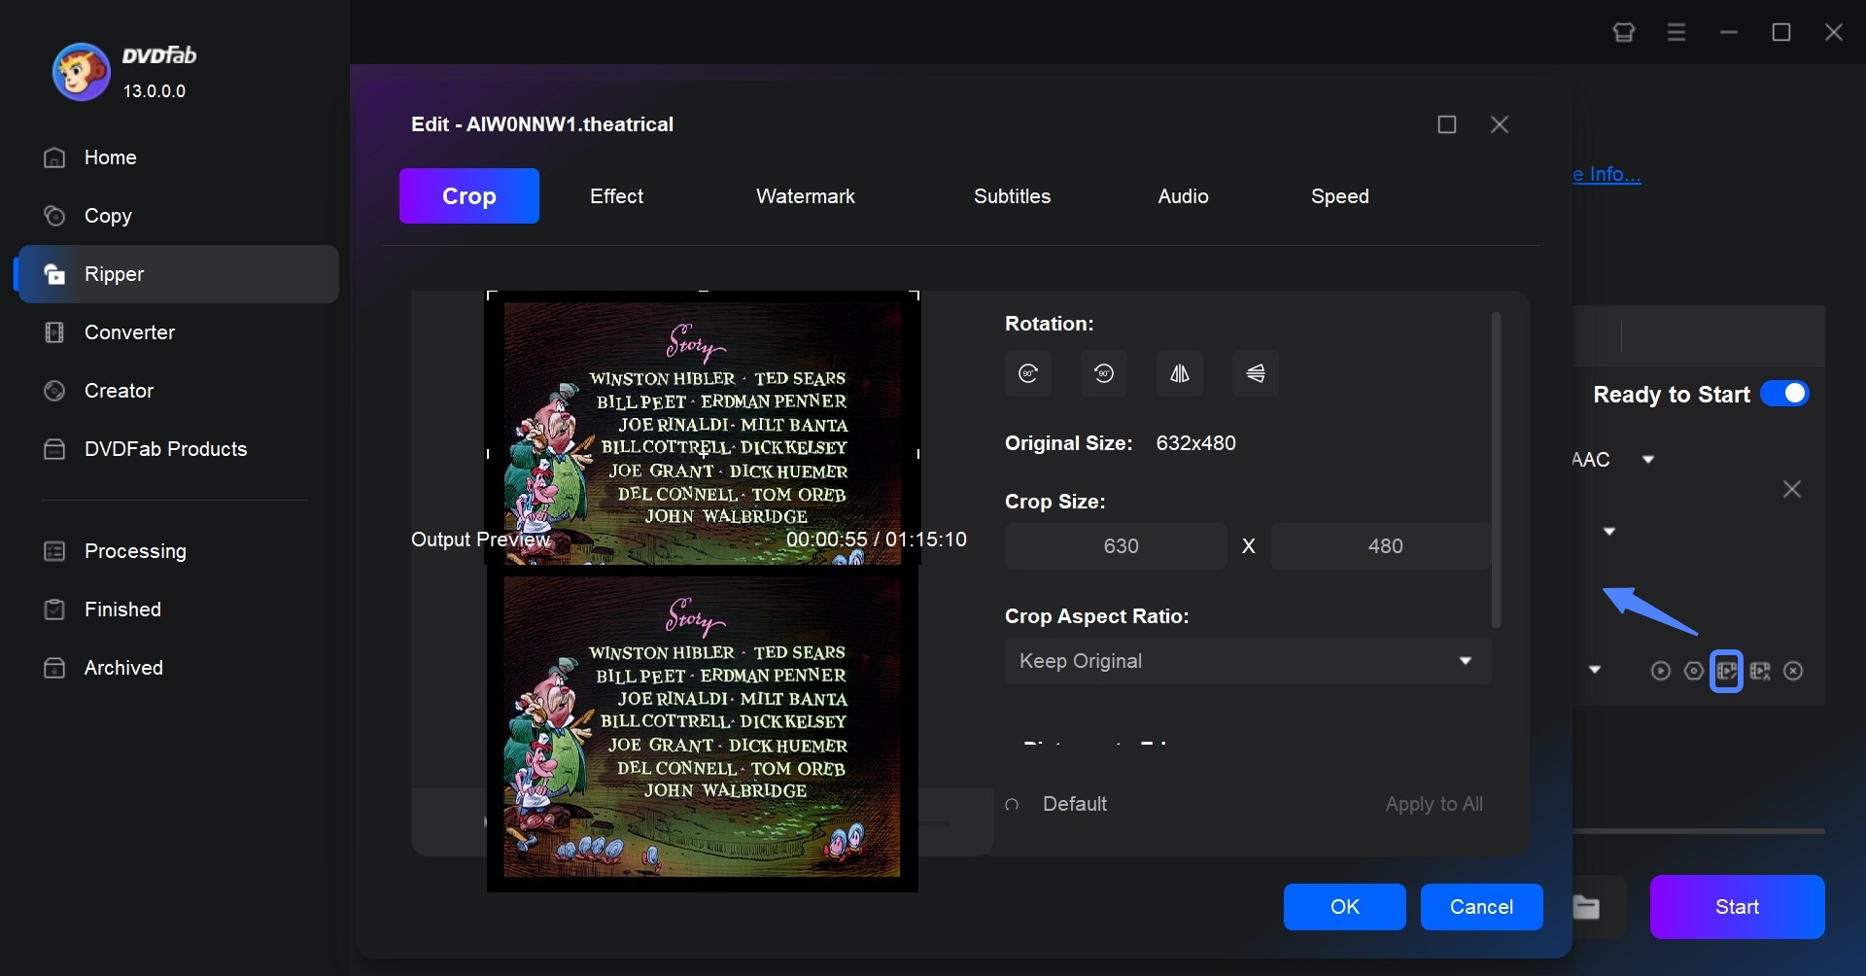Cancel the edit dialog
Screen dimensions: 1866x976
click(x=1481, y=907)
